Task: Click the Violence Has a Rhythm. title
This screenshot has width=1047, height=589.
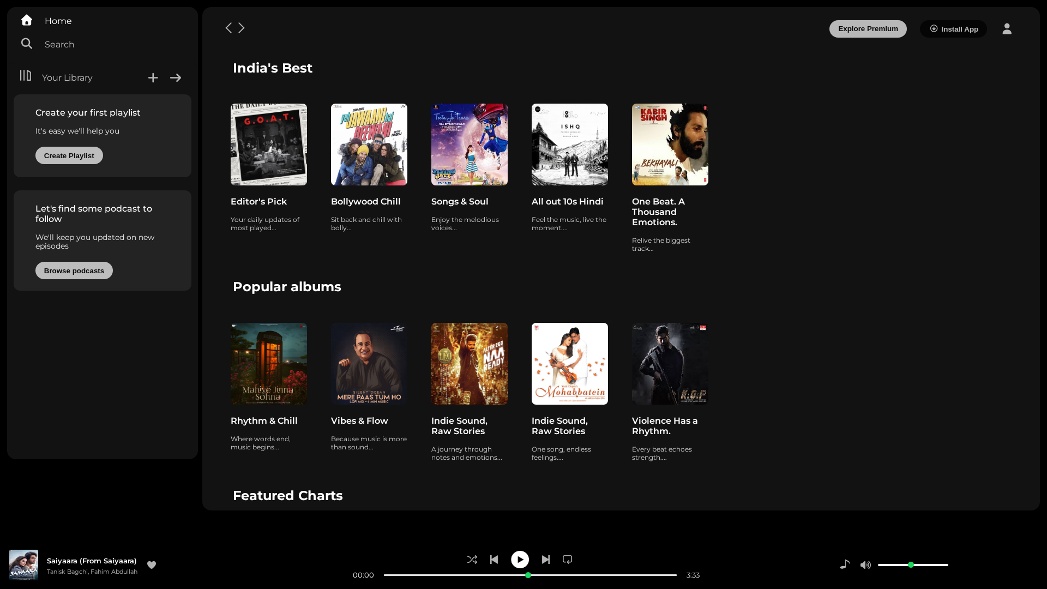Action: (665, 426)
